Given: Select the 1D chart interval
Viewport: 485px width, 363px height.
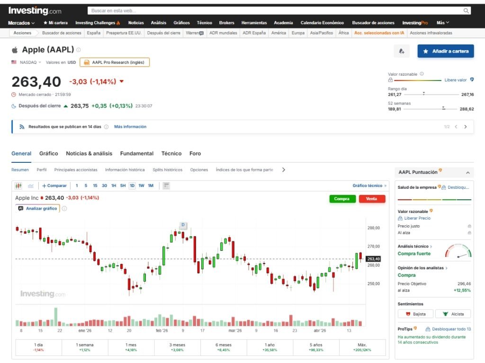Looking at the screenshot, I should tap(132, 186).
